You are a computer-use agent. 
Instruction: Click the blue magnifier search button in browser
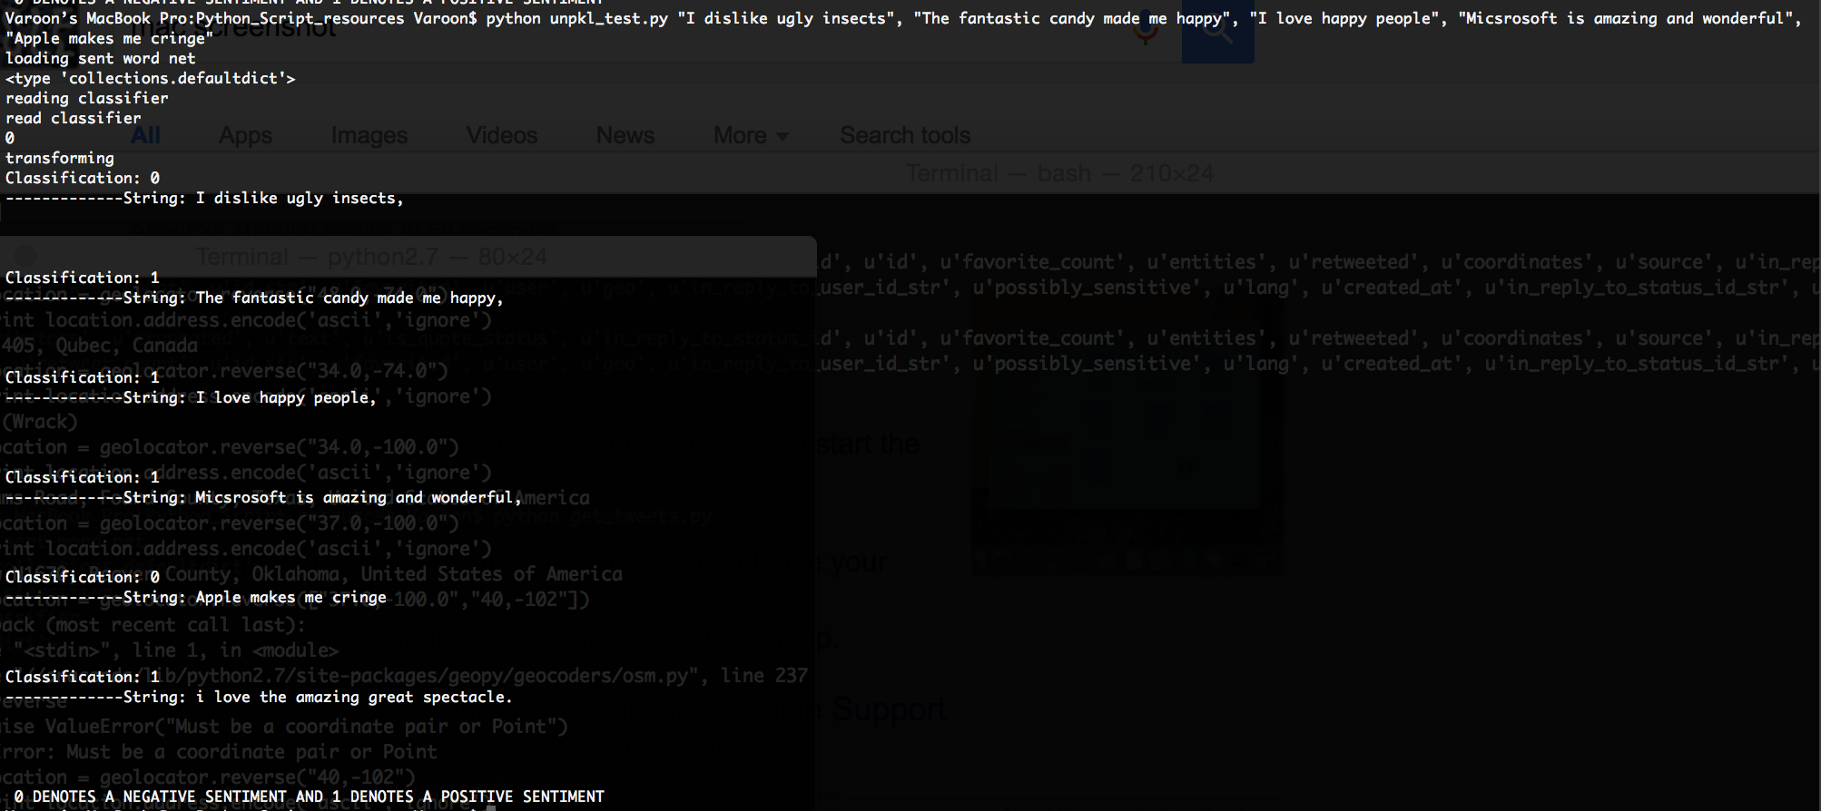(x=1217, y=31)
